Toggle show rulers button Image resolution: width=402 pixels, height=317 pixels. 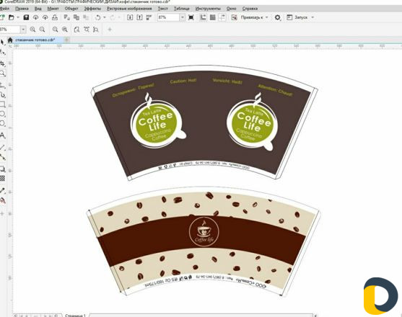(x=203, y=17)
